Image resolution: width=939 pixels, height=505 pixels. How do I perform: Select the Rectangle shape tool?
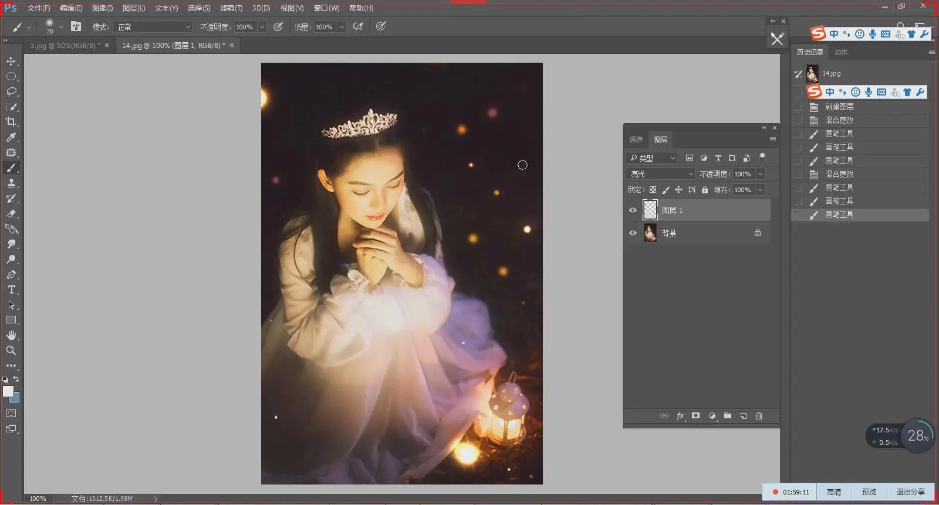(x=11, y=320)
